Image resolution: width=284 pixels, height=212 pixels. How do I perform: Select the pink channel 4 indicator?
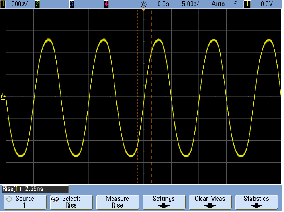(106, 4)
